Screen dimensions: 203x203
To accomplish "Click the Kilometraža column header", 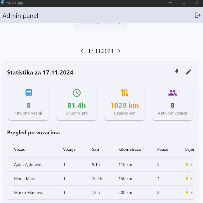I will [x=130, y=149].
